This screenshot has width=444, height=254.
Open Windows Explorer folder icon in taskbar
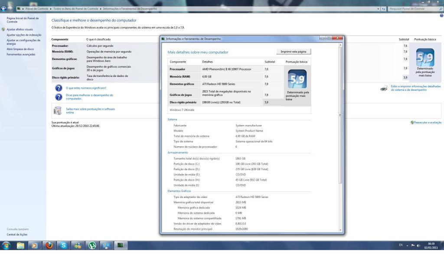point(20,245)
